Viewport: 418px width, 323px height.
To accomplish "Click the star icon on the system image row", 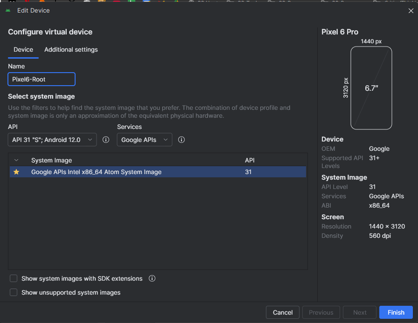I will click(x=16, y=172).
